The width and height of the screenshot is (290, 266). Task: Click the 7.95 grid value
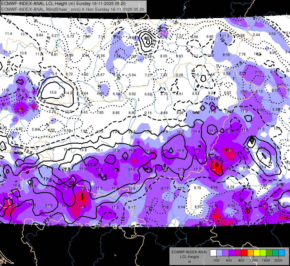click(x=100, y=112)
